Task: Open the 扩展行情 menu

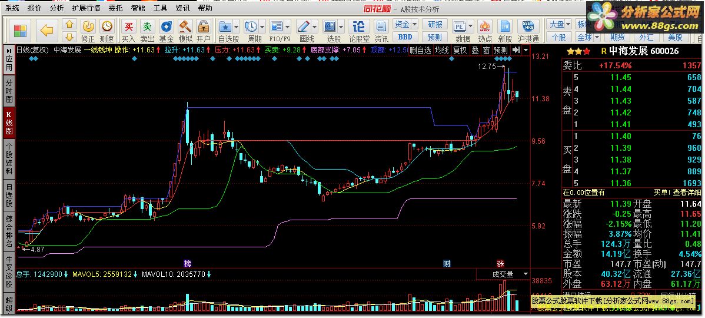Action: 87,8
